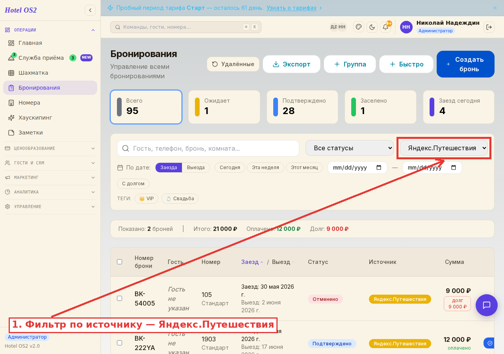Click the guest search input
Viewport: 504px width, 354px height.
(208, 148)
